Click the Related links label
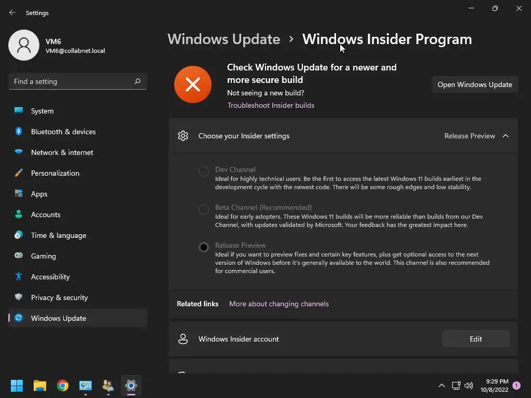Viewport: 531px width, 398px height. point(198,304)
